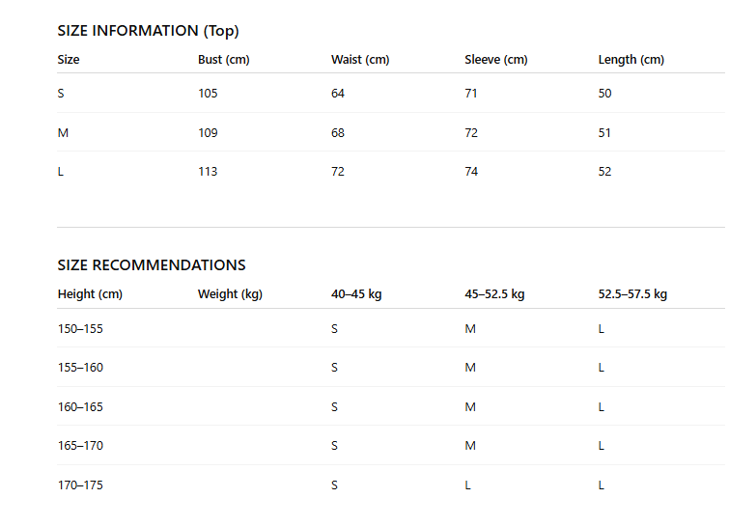Select the 165–170 height row label
The height and width of the screenshot is (526, 729).
click(x=80, y=446)
